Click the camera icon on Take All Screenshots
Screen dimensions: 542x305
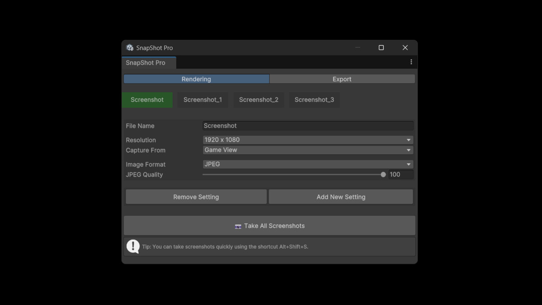click(x=238, y=226)
